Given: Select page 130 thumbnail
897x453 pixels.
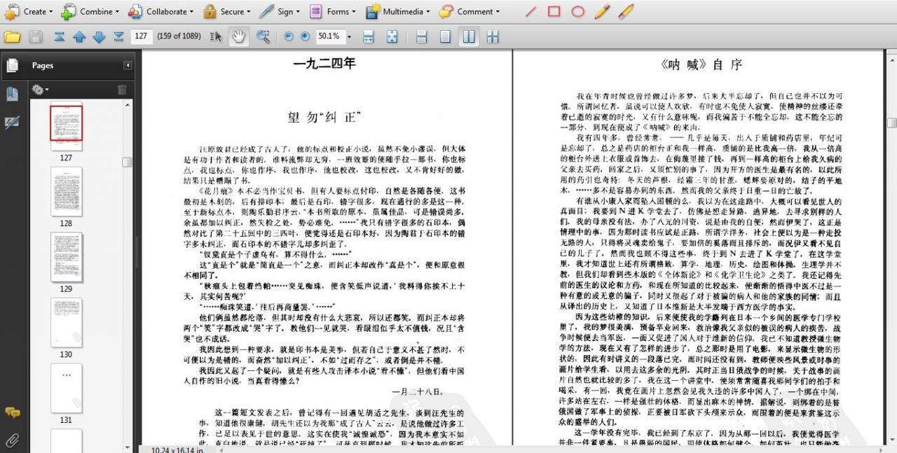Looking at the screenshot, I should point(66,323).
